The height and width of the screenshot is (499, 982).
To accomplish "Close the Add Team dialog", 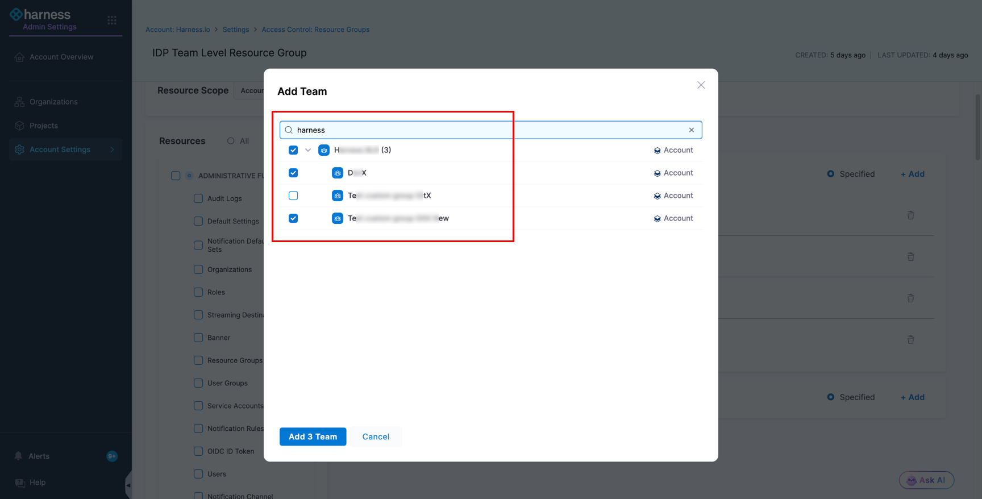I will [x=701, y=85].
